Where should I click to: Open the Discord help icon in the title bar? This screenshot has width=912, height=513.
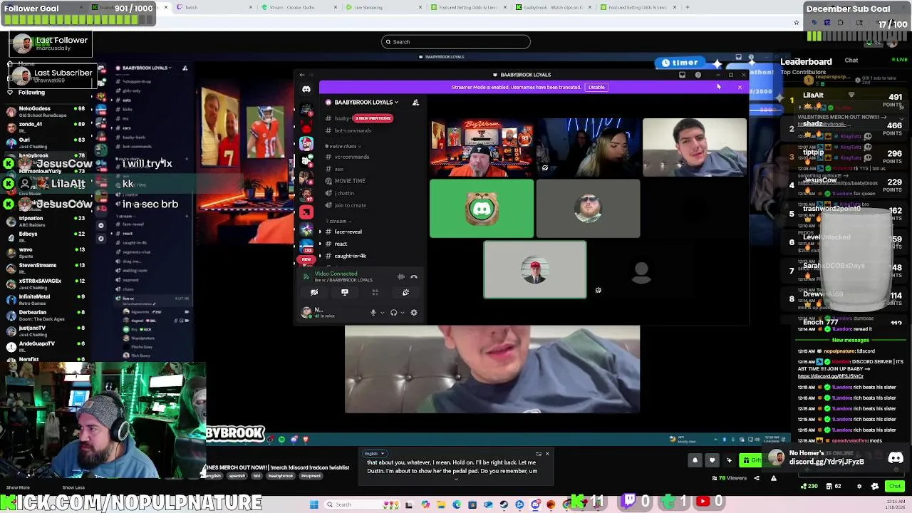click(698, 75)
